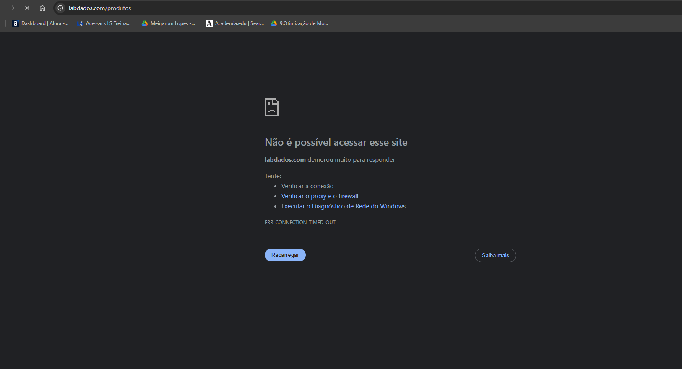
Task: Click the heading Não é possível acessar esse site
Action: coord(336,142)
